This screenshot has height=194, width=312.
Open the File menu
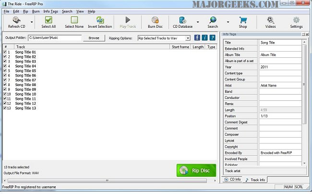click(6, 11)
